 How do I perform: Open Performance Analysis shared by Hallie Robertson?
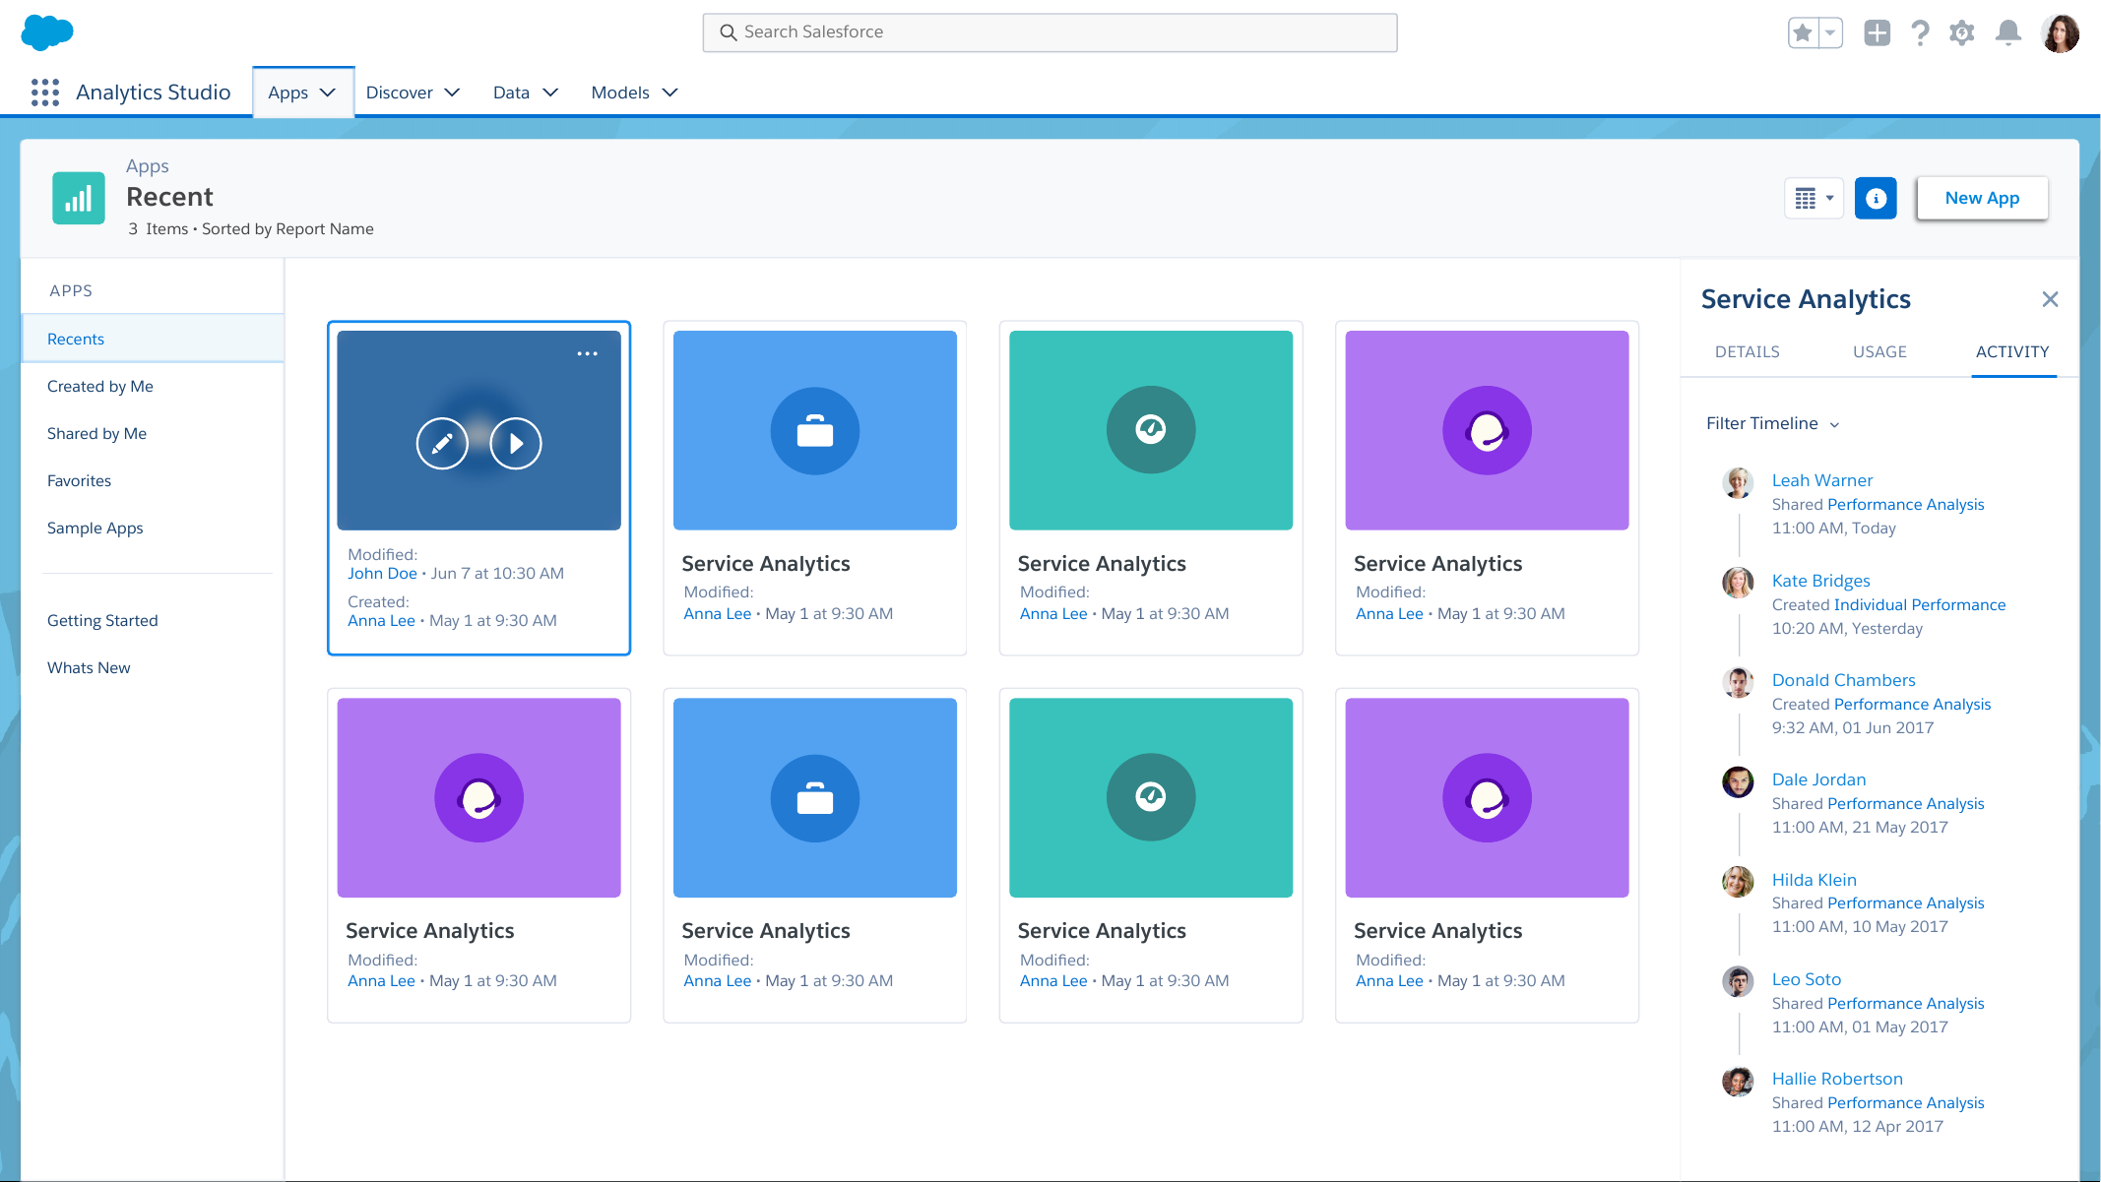pyautogui.click(x=1905, y=1102)
